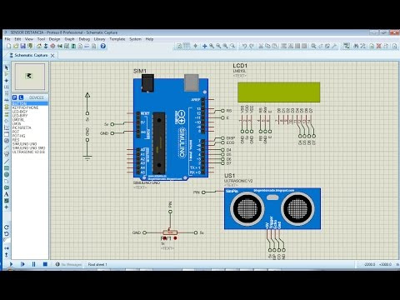Screen dimensions: 400x300
Task: Click the Save Project icon
Action: 23,46
